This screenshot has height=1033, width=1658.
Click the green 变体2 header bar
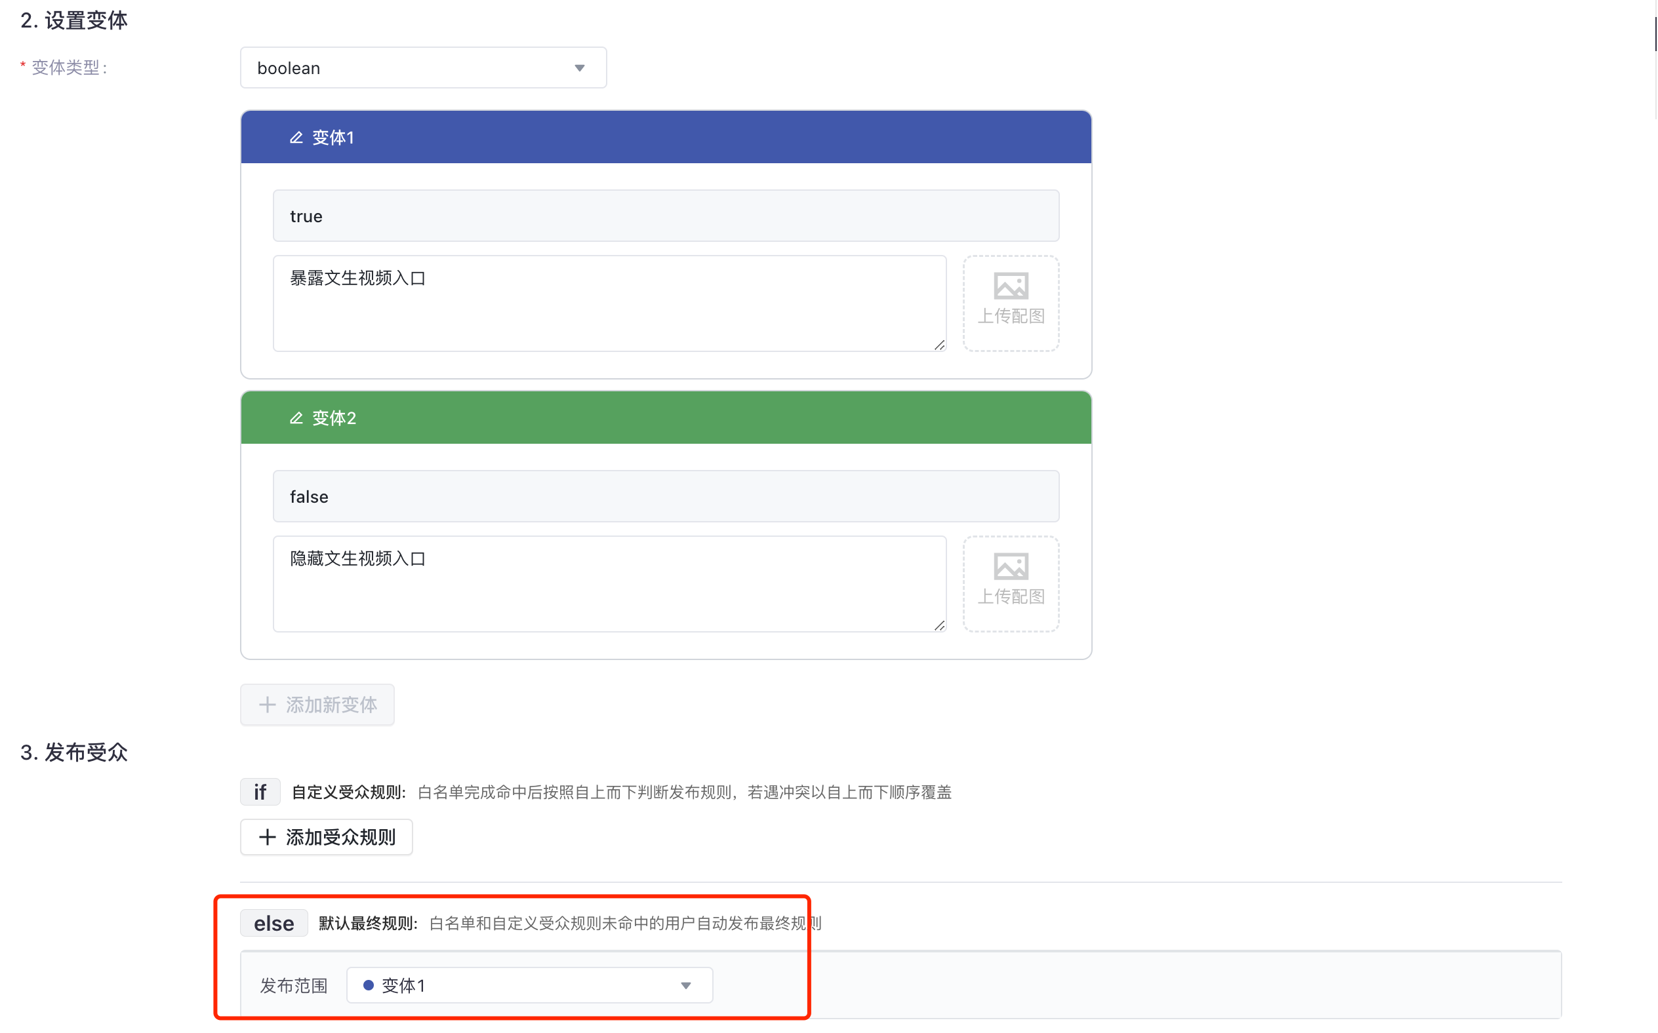coord(683,418)
